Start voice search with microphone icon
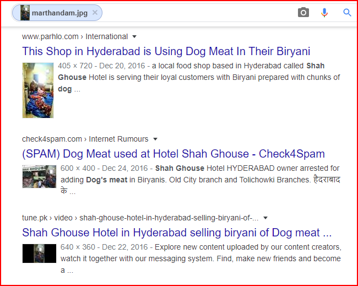The width and height of the screenshot is (358, 286). pos(324,13)
